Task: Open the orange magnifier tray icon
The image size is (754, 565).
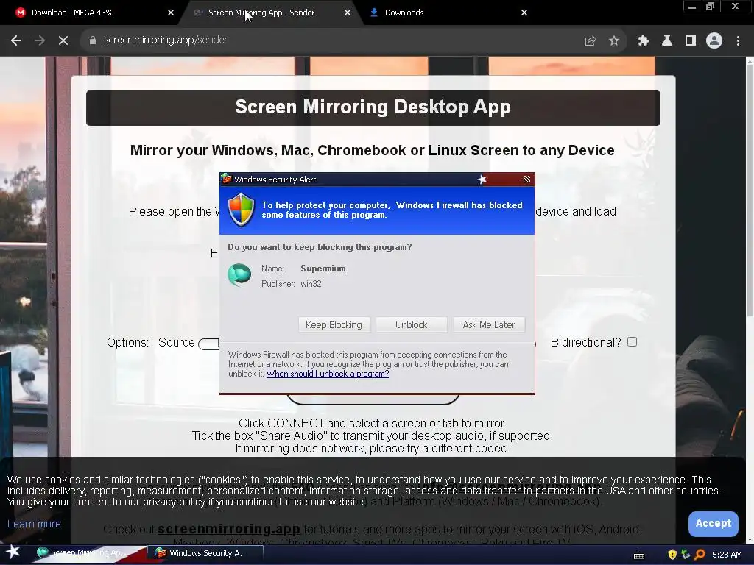Action: pyautogui.click(x=700, y=555)
